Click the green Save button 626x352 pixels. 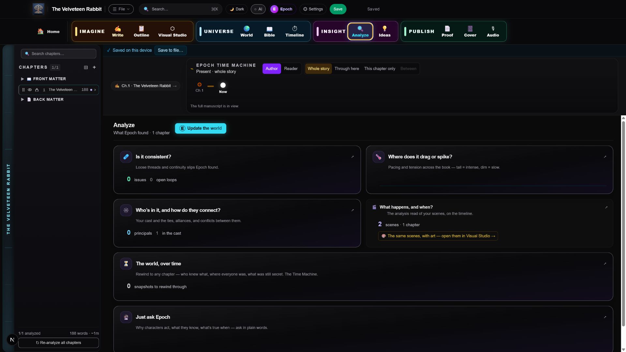[338, 9]
